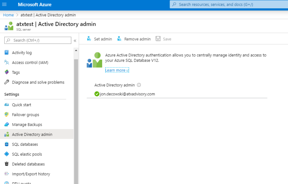288x184 pixels.
Task: Click the wrench icon for Diagnose
Action: coord(6,82)
